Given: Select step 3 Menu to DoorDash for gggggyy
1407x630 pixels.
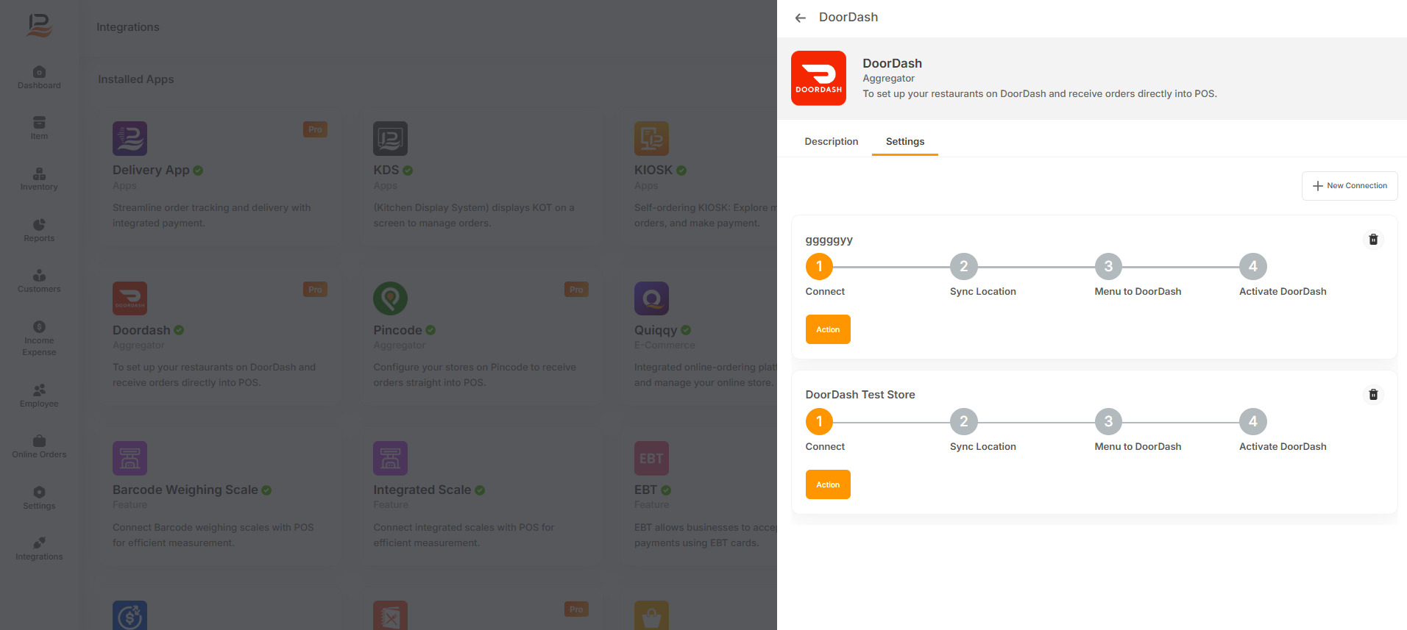Looking at the screenshot, I should pyautogui.click(x=1108, y=267).
